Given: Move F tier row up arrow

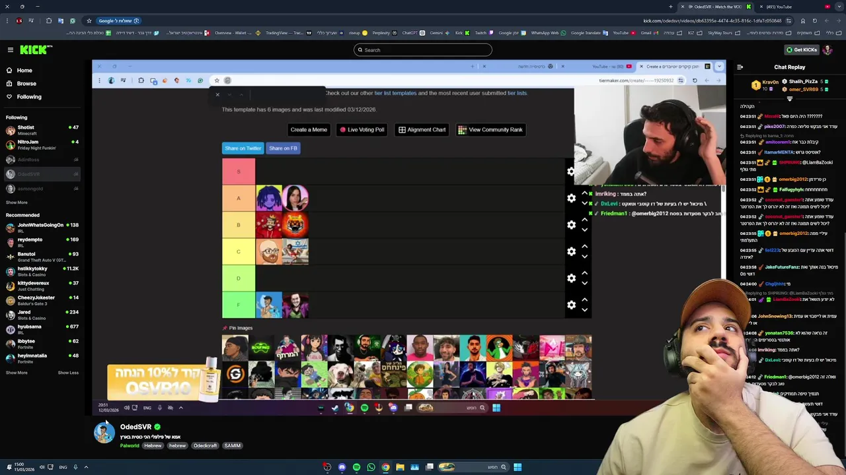Looking at the screenshot, I should coord(584,300).
